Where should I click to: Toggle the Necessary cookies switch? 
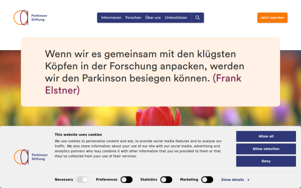[x=82, y=180]
